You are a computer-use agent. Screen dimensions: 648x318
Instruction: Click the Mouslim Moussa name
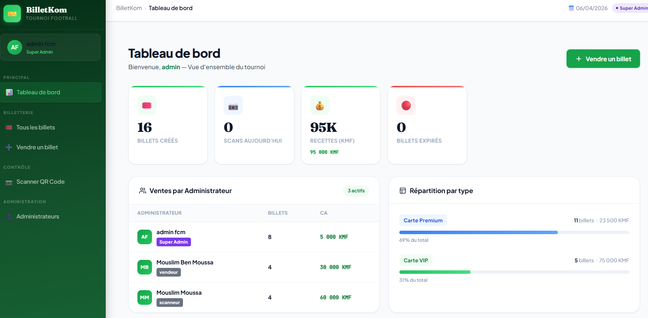(179, 293)
